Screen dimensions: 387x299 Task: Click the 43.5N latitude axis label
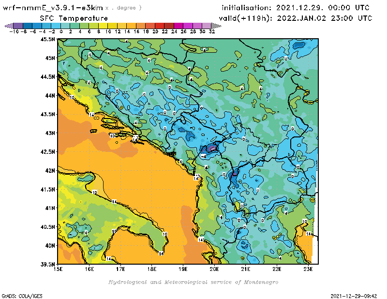click(x=47, y=114)
